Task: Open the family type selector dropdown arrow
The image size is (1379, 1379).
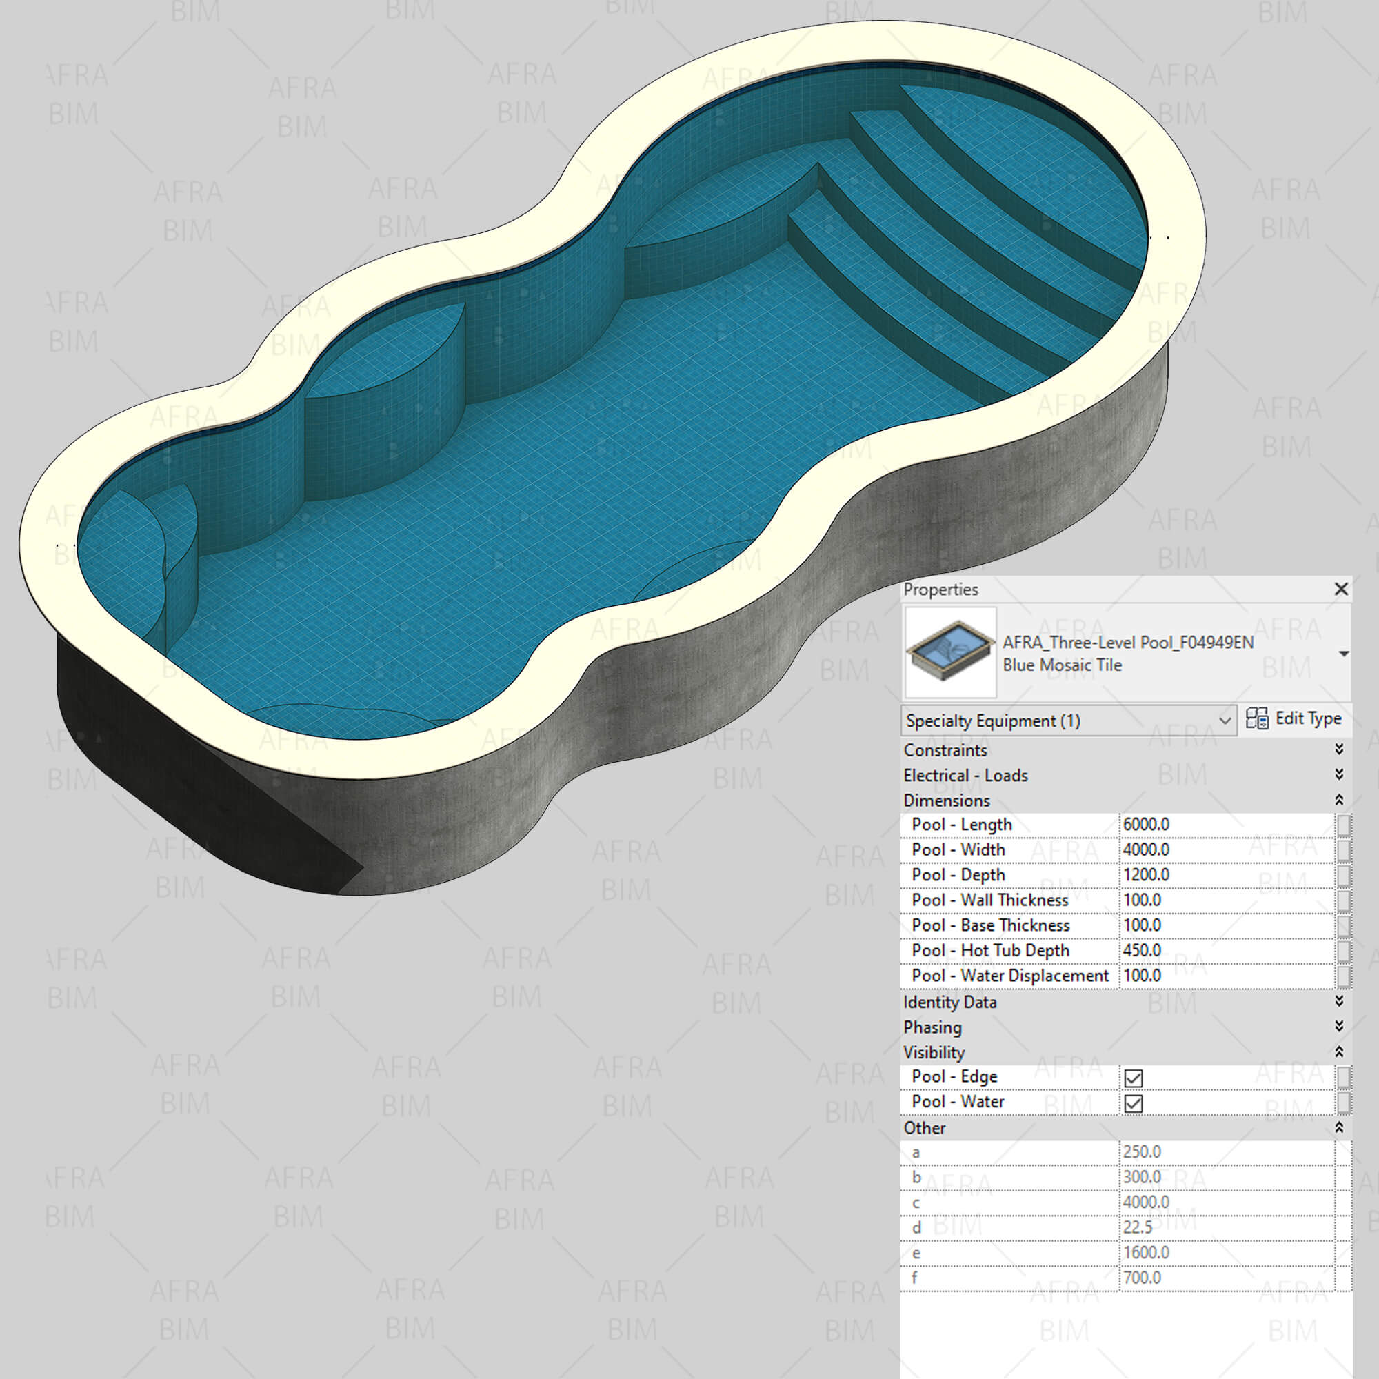Action: (1343, 654)
